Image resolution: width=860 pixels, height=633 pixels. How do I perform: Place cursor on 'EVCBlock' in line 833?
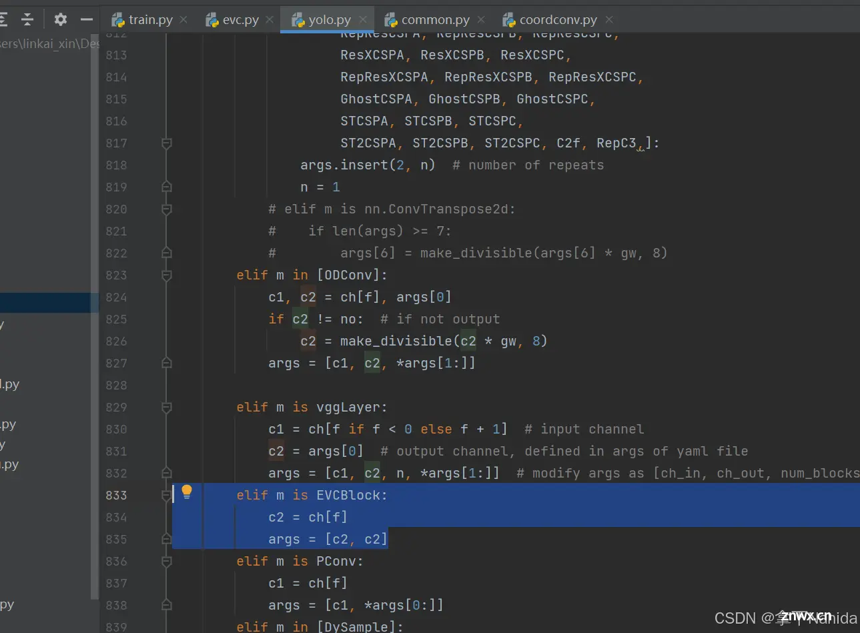pyautogui.click(x=348, y=496)
